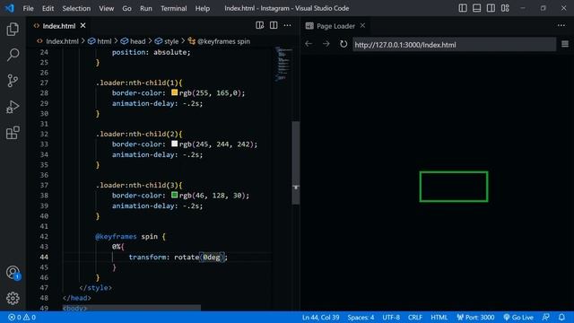
Task: Expand the style breadcrumb segment
Action: [171, 41]
